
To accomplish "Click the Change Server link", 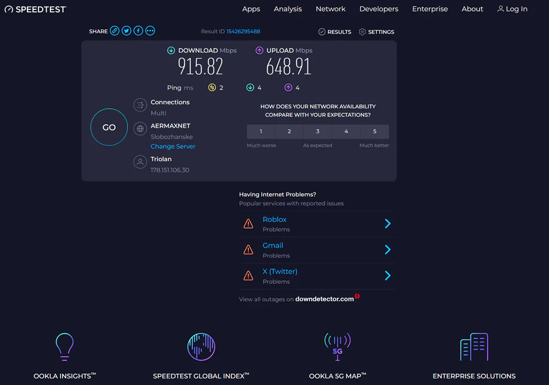I will point(173,147).
